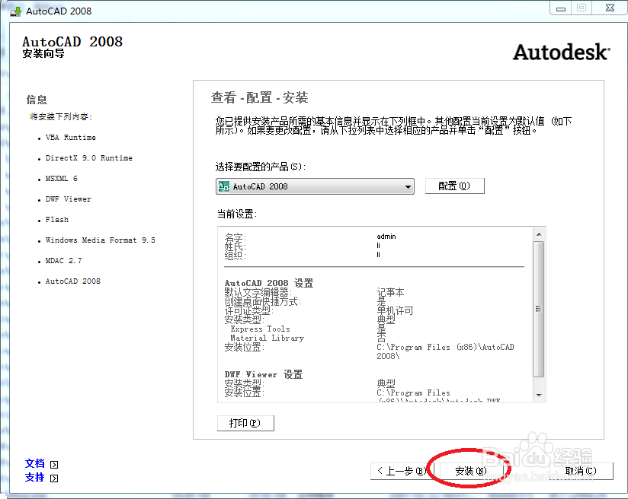The image size is (628, 499).
Task: Close the AutoCAD 2008 installer window
Action: coord(610,8)
